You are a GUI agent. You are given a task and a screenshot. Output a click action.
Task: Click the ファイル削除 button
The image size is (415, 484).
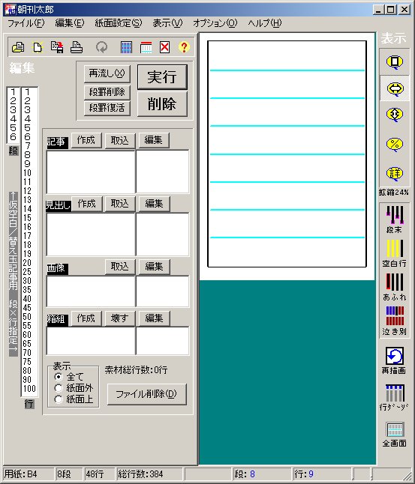click(147, 394)
